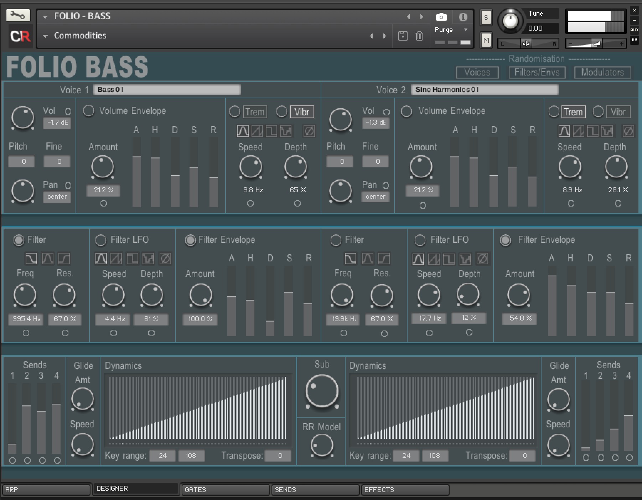642x500 pixels.
Task: Click Randomisation Voices button
Action: (477, 72)
